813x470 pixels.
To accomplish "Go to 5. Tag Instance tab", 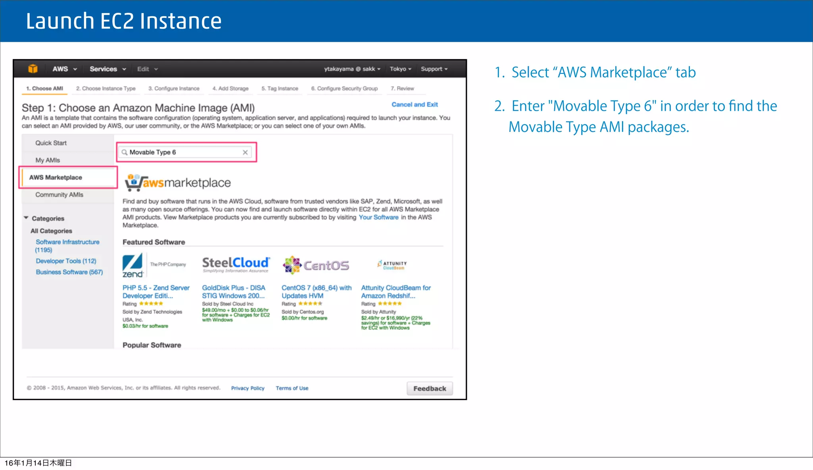I will 279,89.
